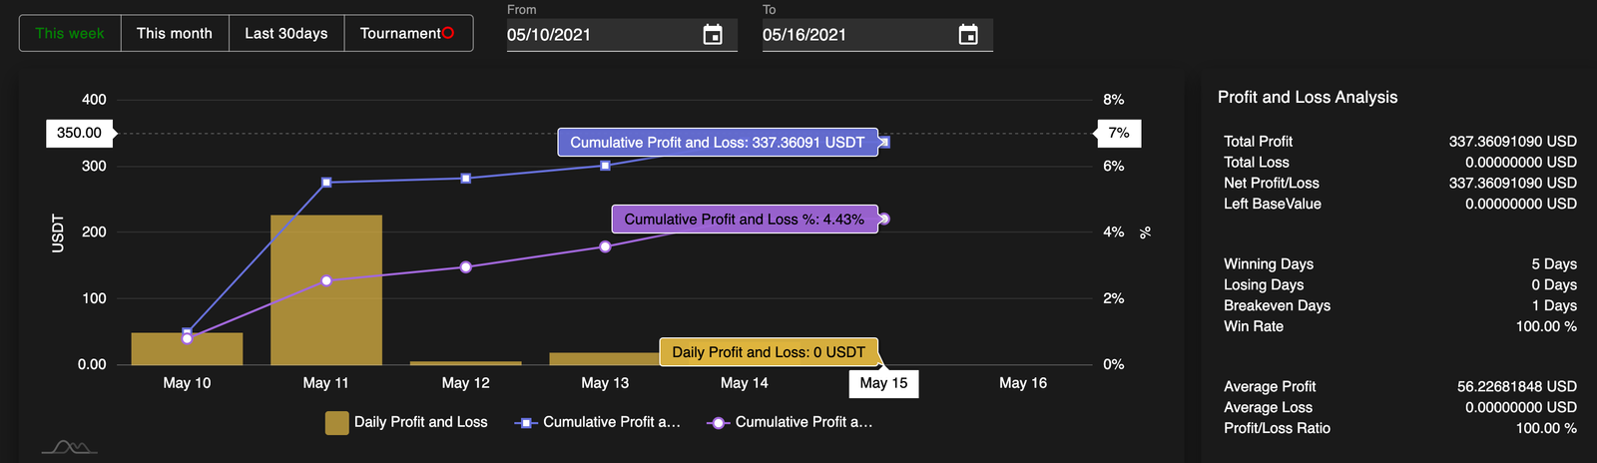Click the May 15 cumulative profit data point
Viewport: 1597px width, 463px height.
[x=884, y=143]
